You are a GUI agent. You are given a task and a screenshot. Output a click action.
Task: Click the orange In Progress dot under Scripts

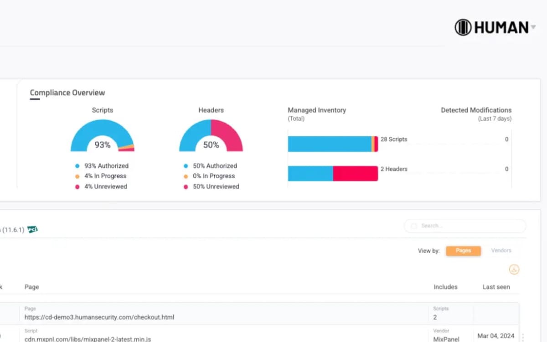click(77, 176)
